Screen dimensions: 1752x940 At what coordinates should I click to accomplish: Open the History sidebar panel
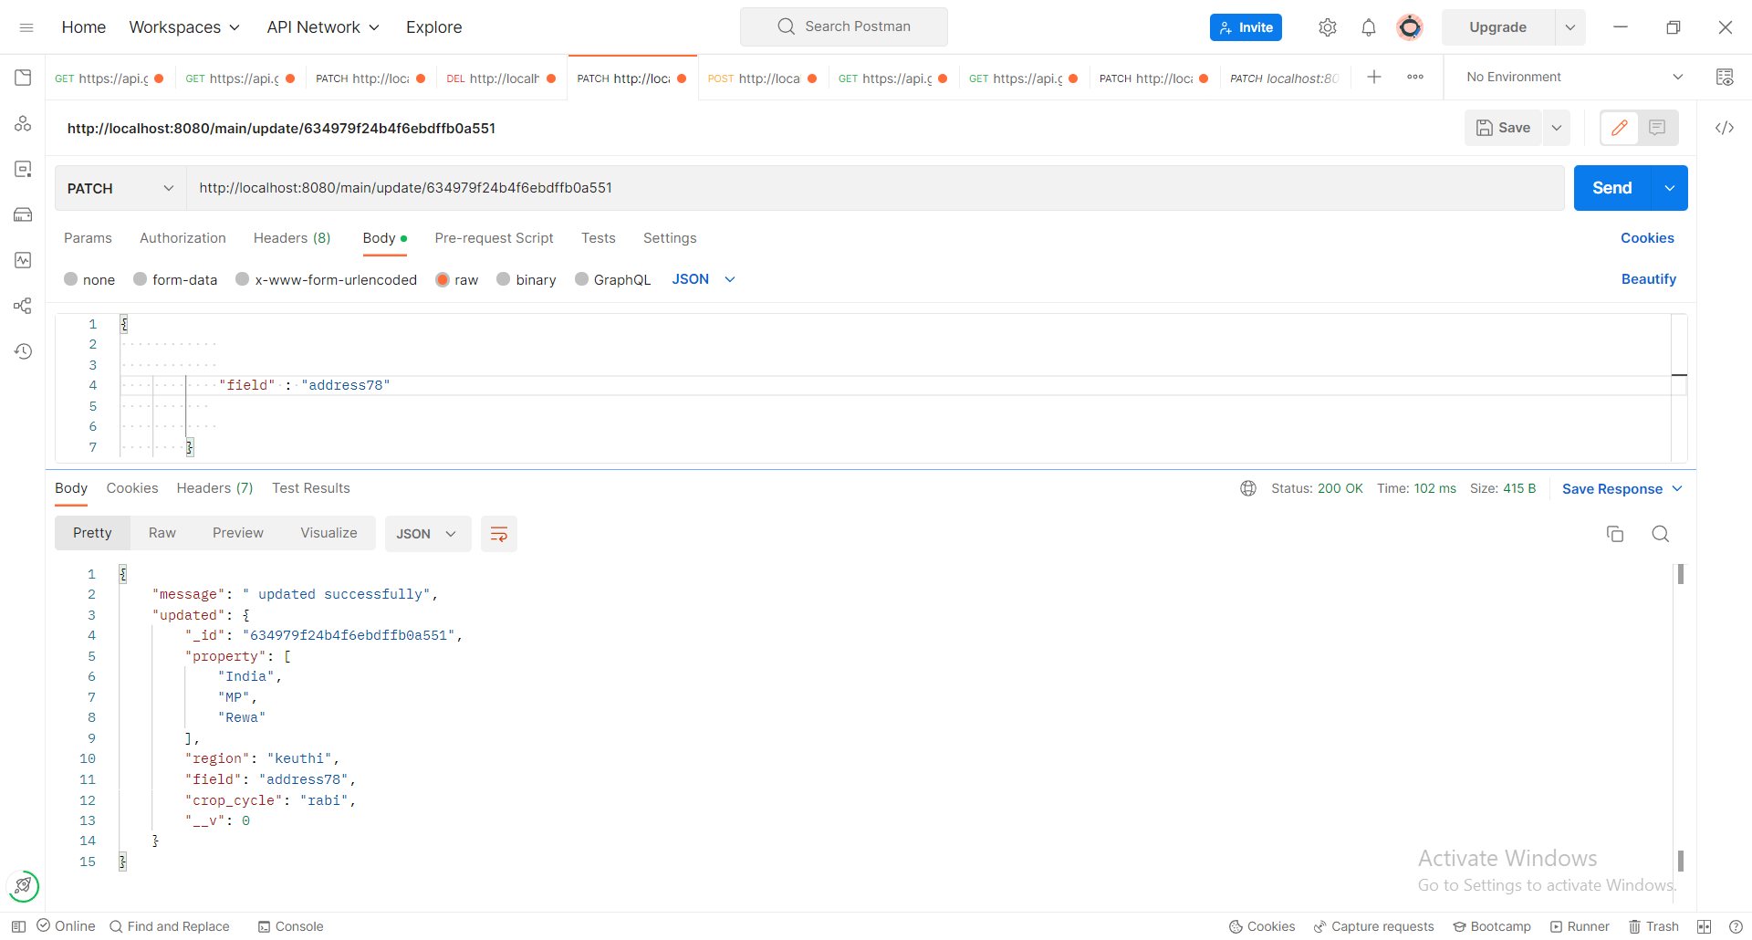click(x=23, y=351)
